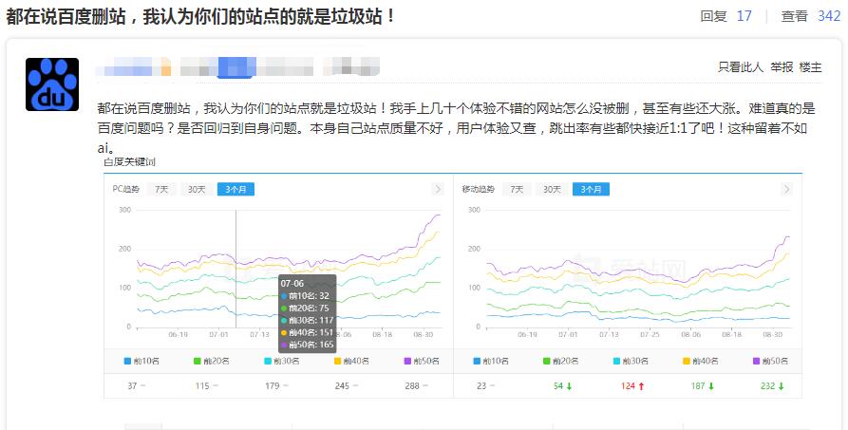Screen dimensions: 848x430
Task: Click the PC value 115 under 前20名
Action: [202, 385]
